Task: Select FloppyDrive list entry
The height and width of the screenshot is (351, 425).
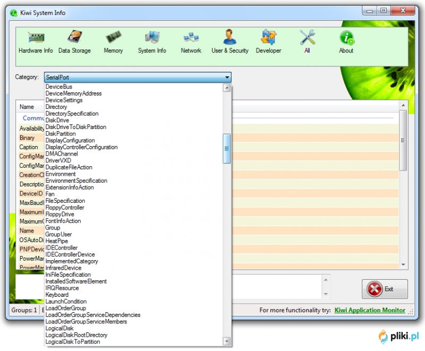Action: pyautogui.click(x=134, y=214)
